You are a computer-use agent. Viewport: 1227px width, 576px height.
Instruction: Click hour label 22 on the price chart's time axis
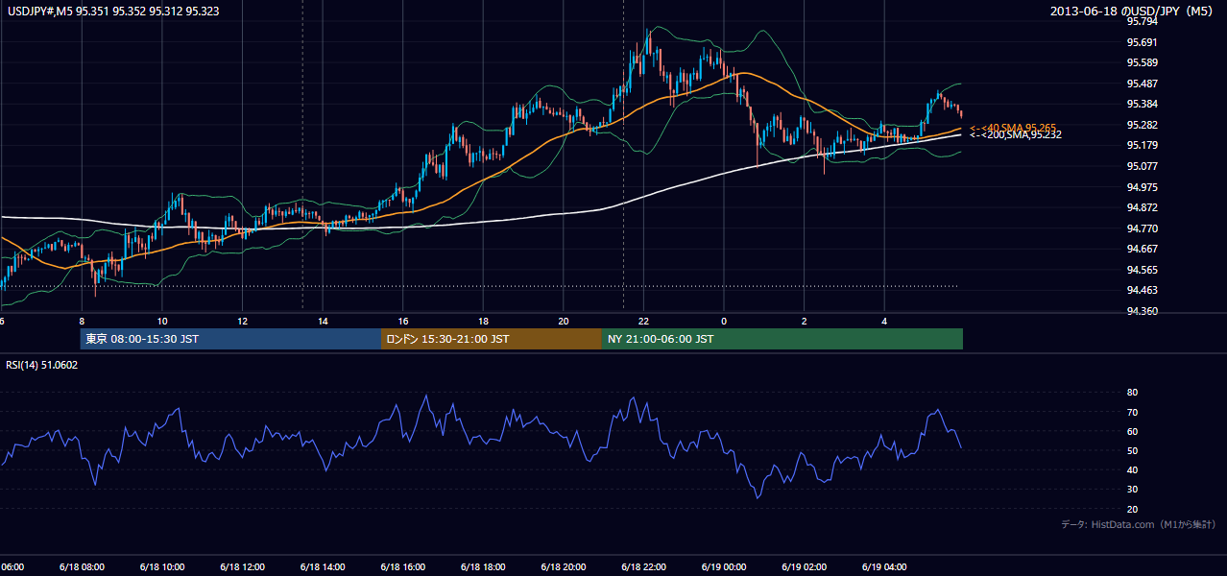point(643,321)
